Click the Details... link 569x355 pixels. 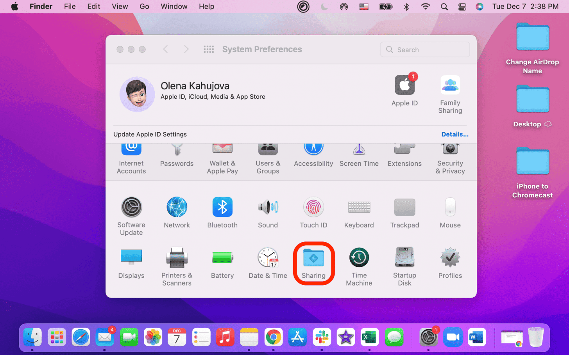tap(454, 134)
